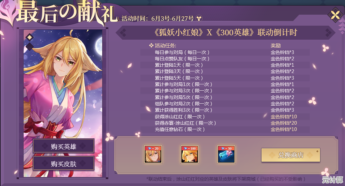Select the light diamond portrait indicator
Screen dimensions: 345x186
click(30, 37)
